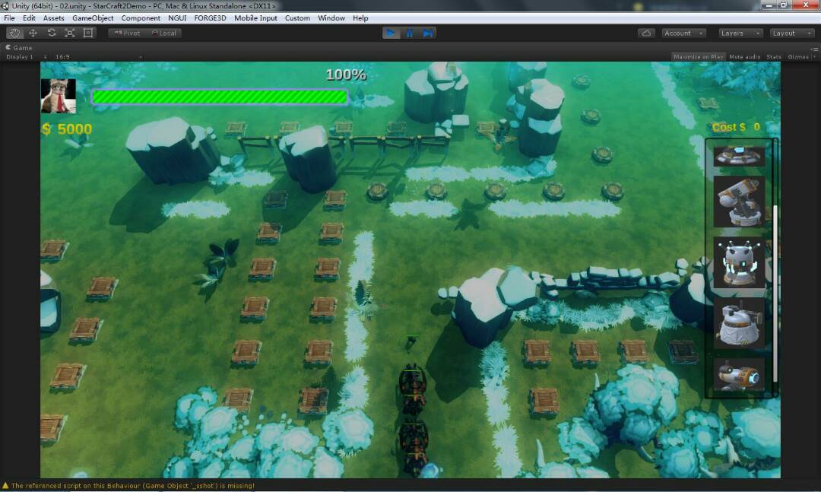Open the Layout dropdown
This screenshot has height=492, width=821.
pyautogui.click(x=792, y=33)
